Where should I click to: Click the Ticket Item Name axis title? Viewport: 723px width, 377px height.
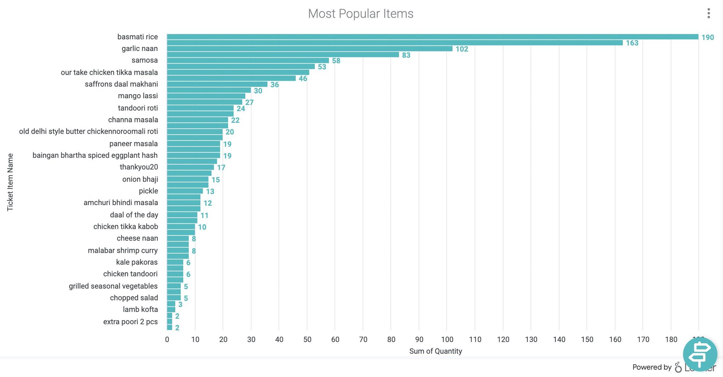pyautogui.click(x=10, y=182)
